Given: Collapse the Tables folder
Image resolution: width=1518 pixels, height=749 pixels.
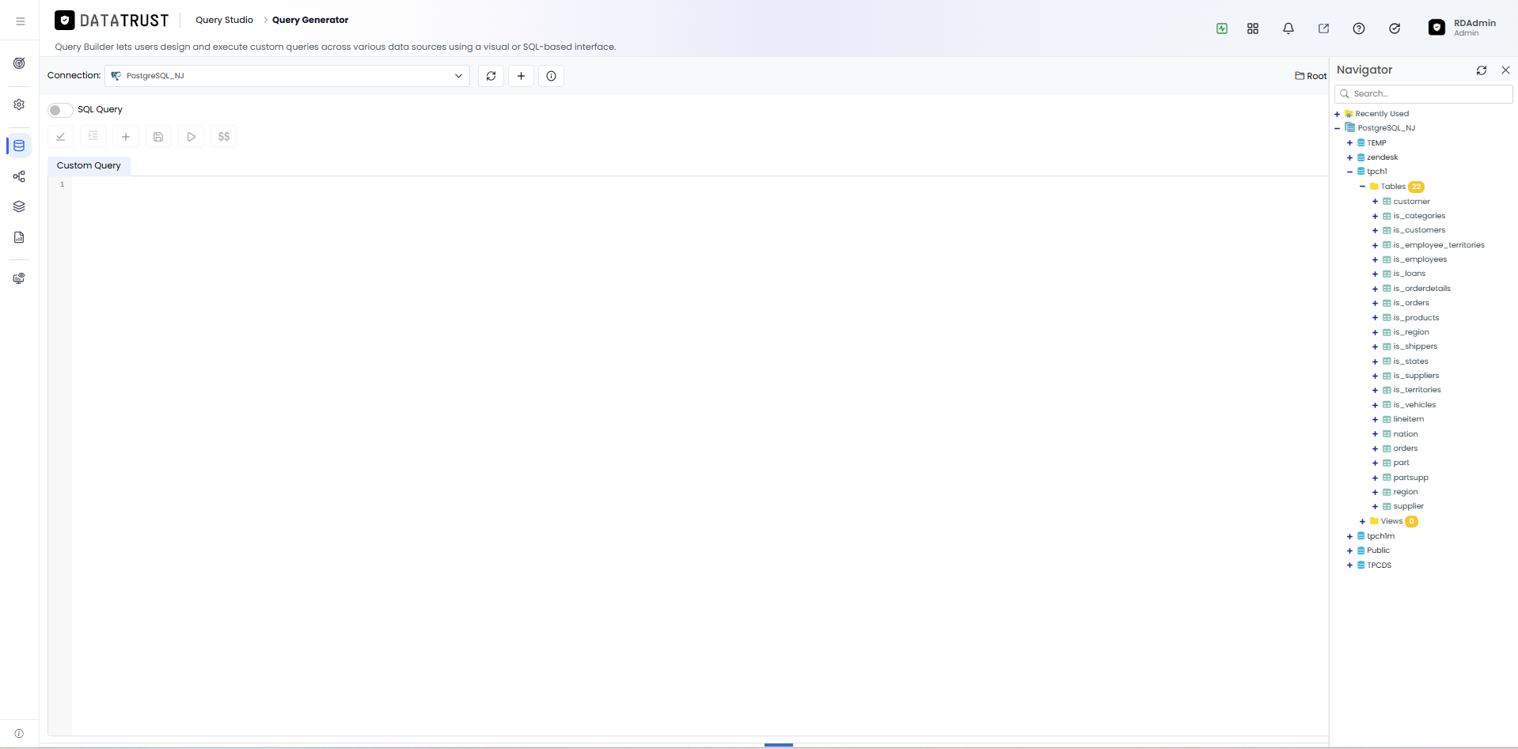Looking at the screenshot, I should tap(1363, 187).
